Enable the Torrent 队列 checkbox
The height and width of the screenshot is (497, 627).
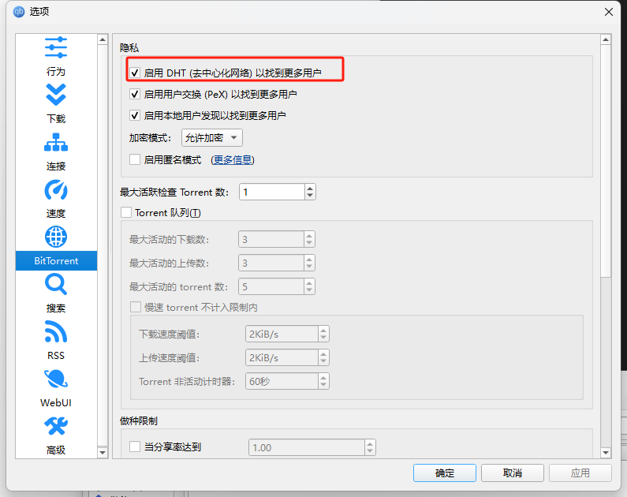pyautogui.click(x=126, y=212)
